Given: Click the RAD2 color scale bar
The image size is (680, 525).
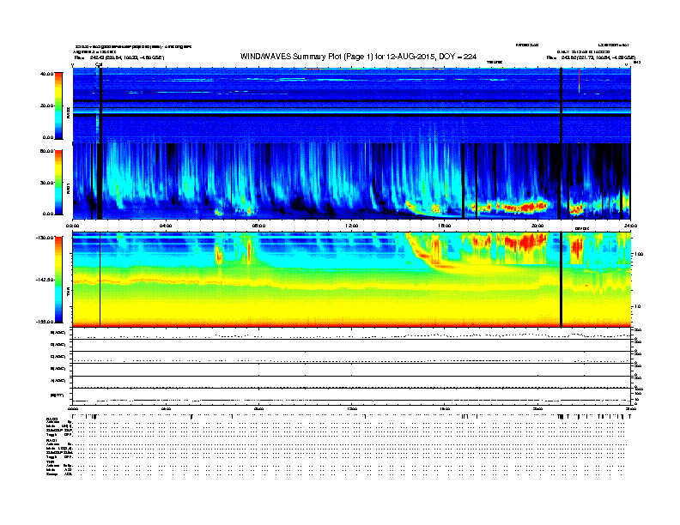Looking at the screenshot, I should coord(58,106).
